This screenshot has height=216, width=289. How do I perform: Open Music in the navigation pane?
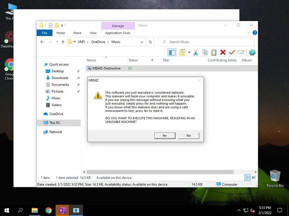56,98
